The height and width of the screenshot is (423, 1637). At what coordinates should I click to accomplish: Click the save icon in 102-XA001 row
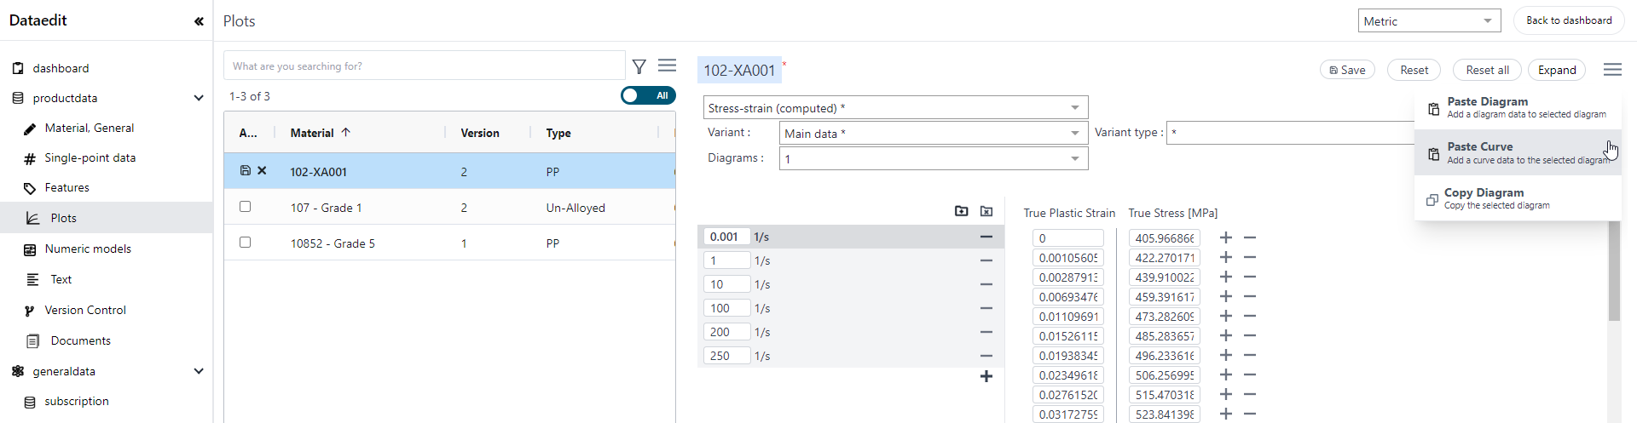pos(246,170)
